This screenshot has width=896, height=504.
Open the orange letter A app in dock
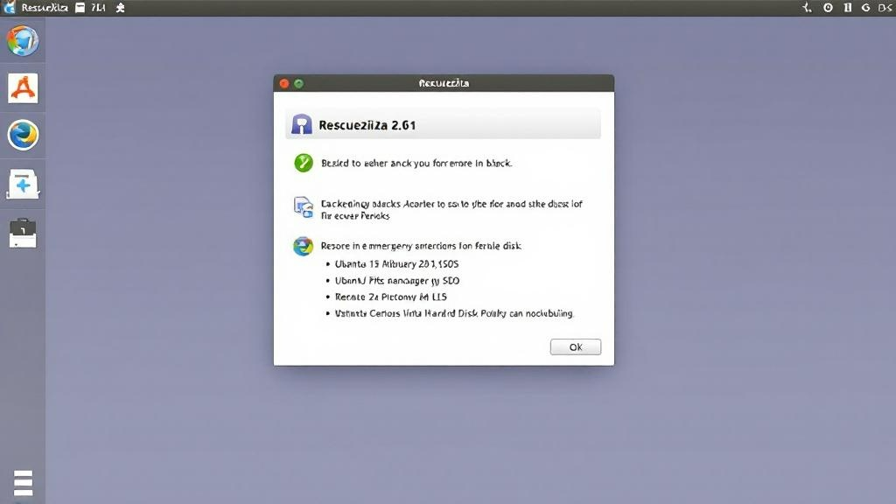(x=23, y=88)
